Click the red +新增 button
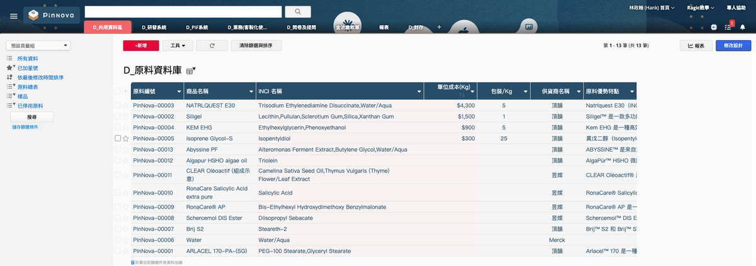 click(140, 46)
